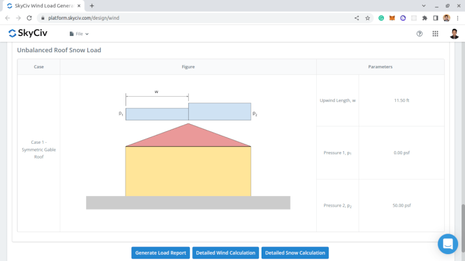Click the SkyCiv user profile avatar
465x261 pixels.
454,34
